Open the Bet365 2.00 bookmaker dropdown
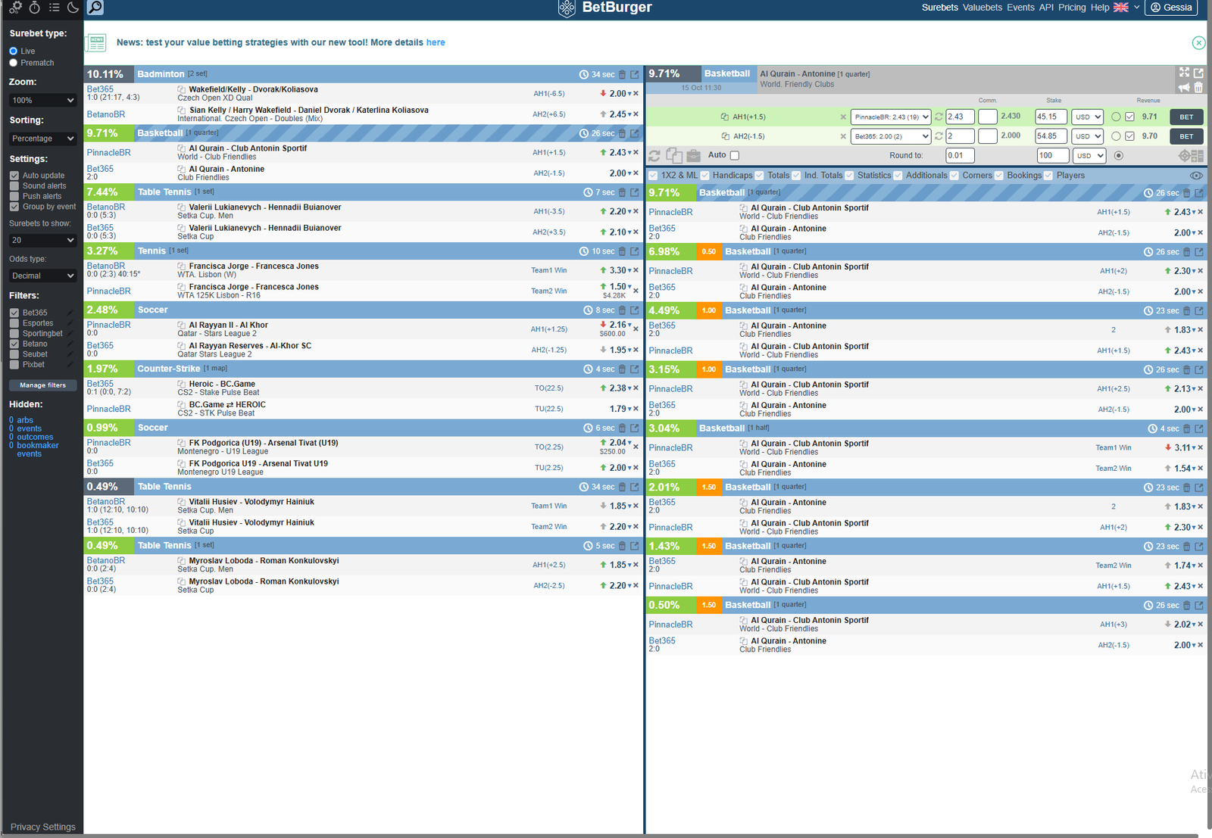The width and height of the screenshot is (1212, 838). pos(890,136)
